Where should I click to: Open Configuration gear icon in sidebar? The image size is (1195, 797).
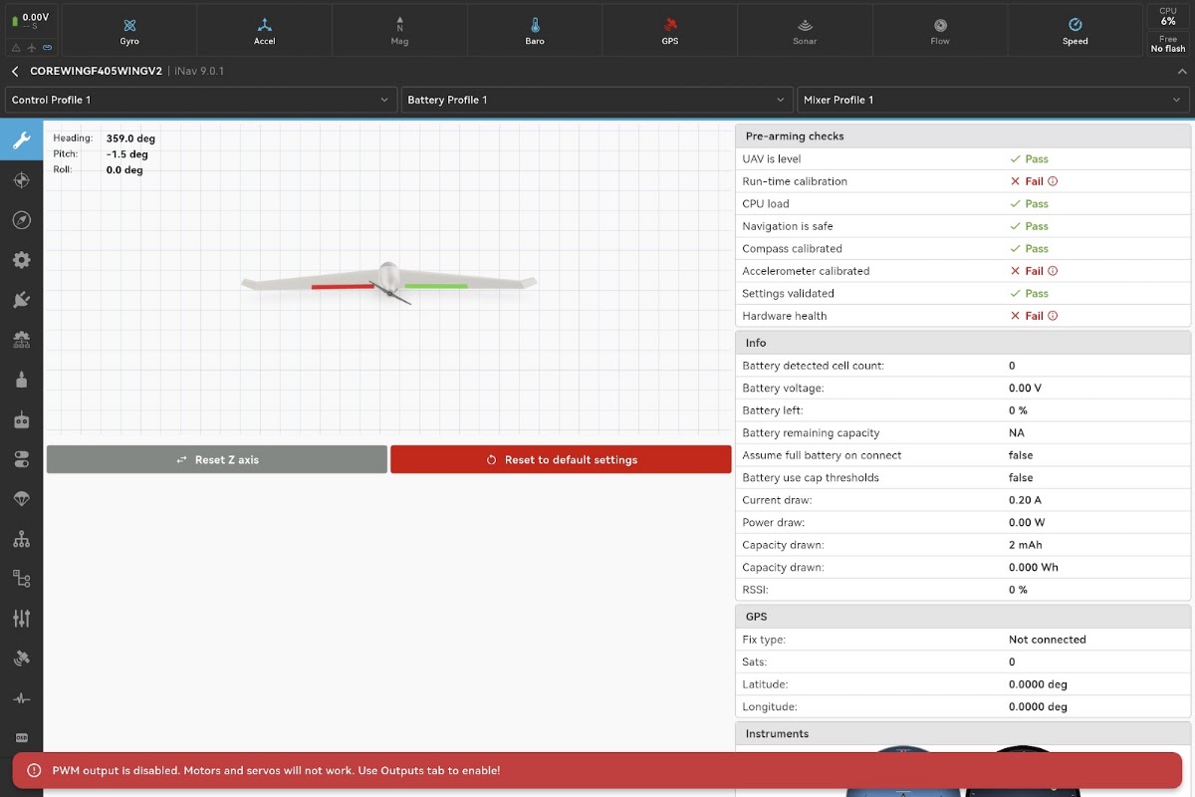21,260
